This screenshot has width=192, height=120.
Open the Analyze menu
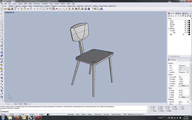[x=57, y=4]
